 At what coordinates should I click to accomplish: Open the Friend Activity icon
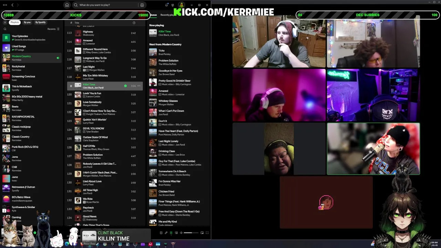tap(173, 5)
